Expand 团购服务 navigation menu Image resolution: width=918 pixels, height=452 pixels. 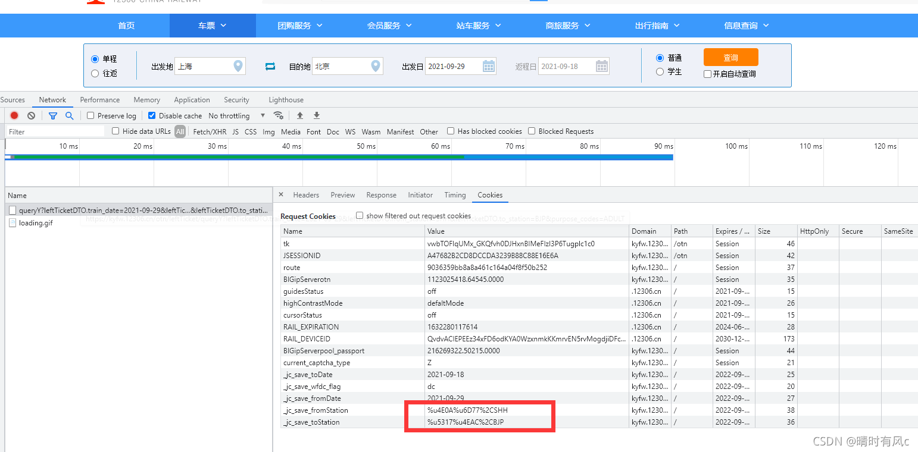pyautogui.click(x=300, y=26)
